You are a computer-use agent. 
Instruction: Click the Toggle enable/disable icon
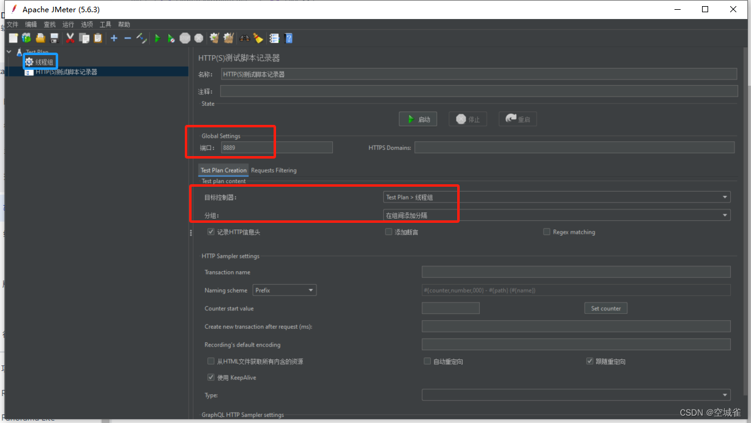click(141, 38)
